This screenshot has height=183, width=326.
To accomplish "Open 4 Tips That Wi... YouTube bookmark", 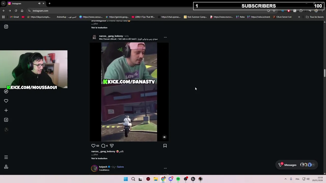I will (x=143, y=17).
